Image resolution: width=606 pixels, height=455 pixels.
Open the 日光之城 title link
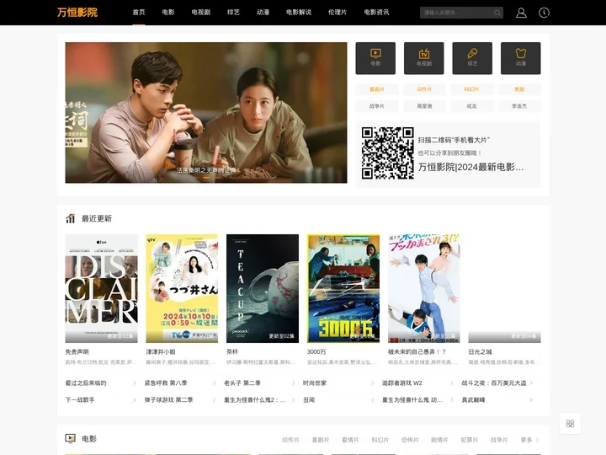[480, 351]
